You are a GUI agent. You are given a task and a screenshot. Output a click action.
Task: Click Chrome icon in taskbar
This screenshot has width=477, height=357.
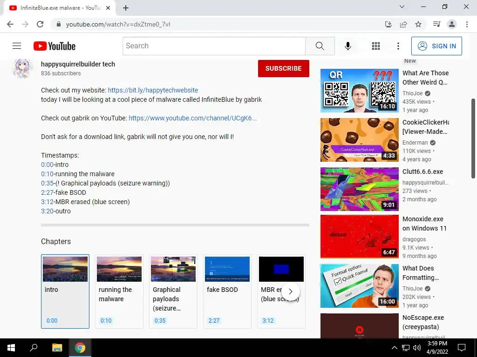coord(80,348)
